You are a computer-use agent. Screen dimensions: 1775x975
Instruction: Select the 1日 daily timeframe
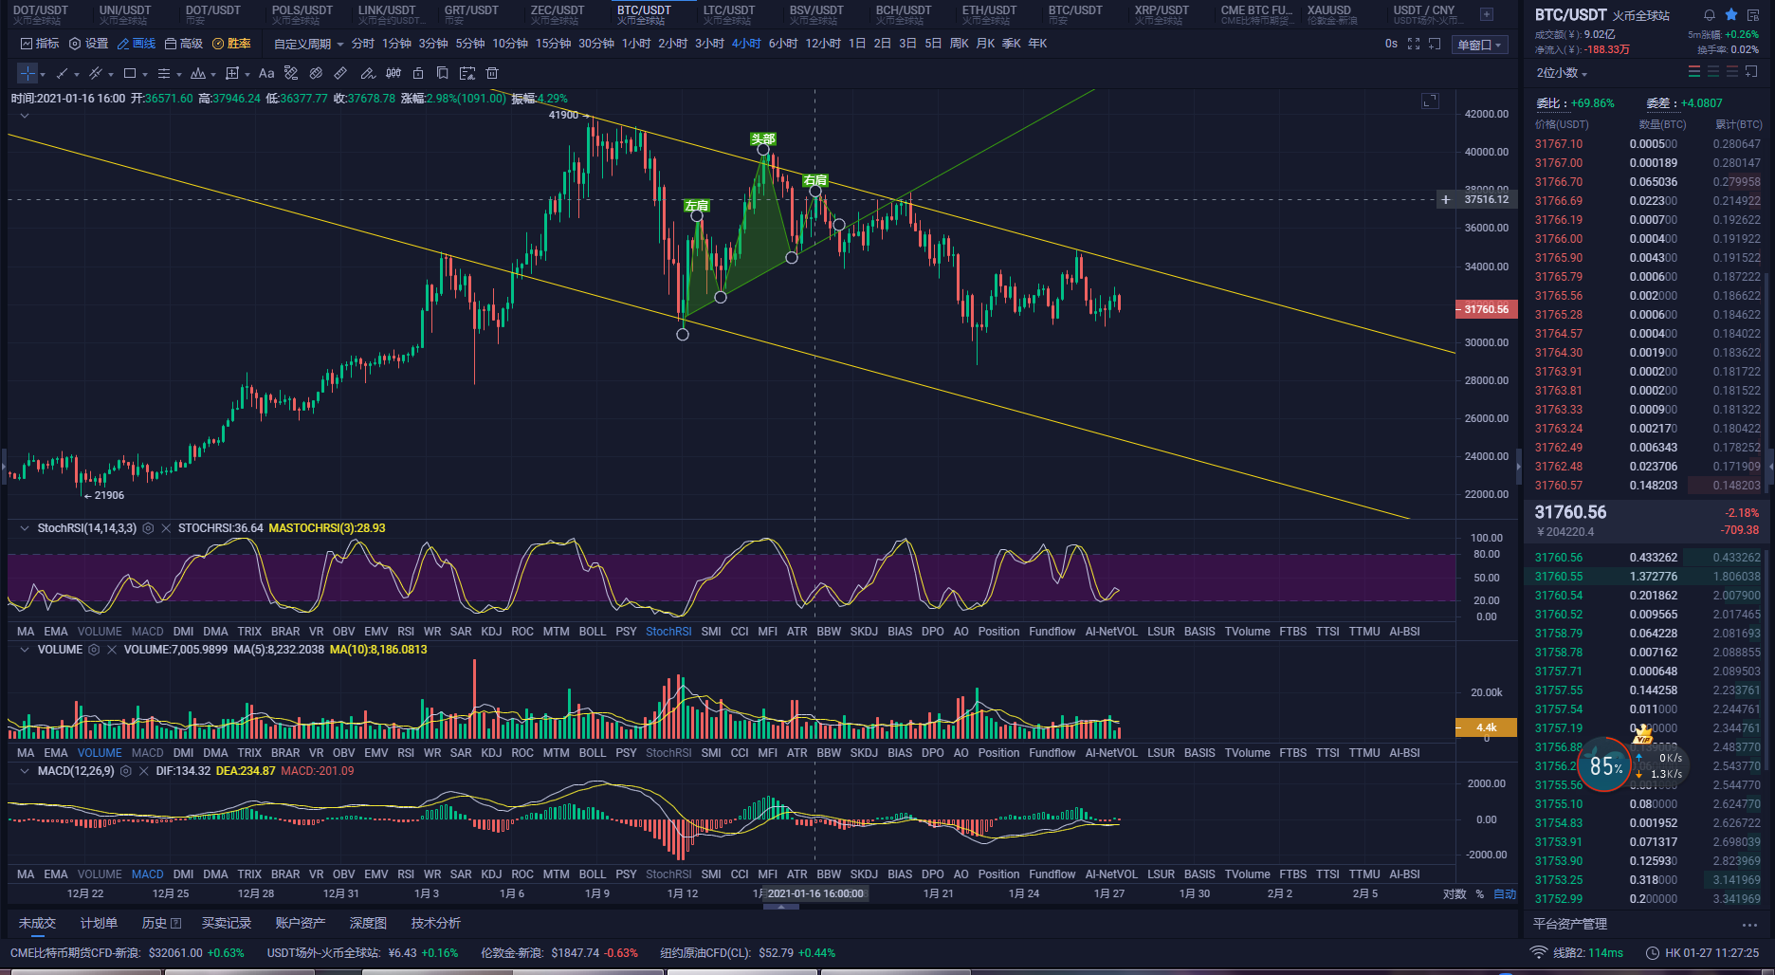coord(857,44)
